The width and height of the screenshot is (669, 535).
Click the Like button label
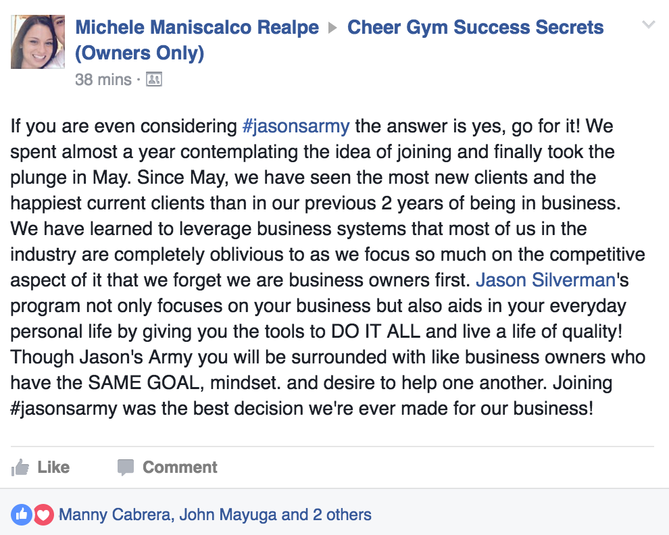[x=53, y=467]
